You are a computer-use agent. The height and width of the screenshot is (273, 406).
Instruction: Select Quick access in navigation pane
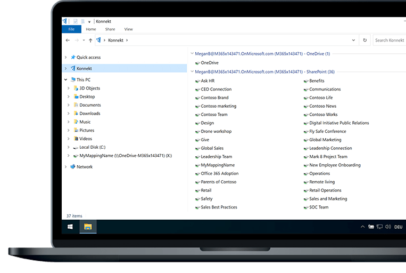click(x=88, y=58)
